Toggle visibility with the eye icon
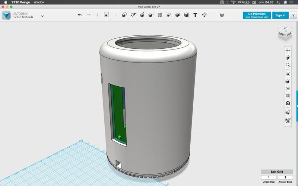Viewport: 298px width, 186px height. coord(288,89)
